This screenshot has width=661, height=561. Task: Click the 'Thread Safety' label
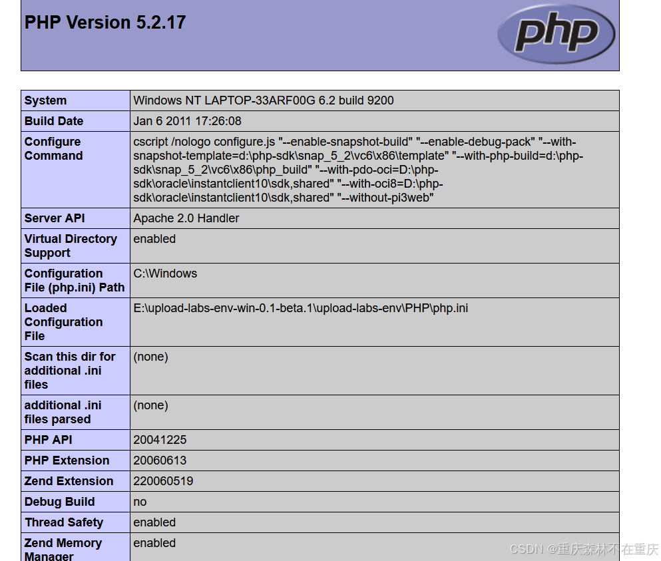(x=64, y=522)
